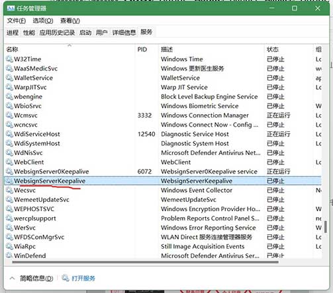Switch to the 详细信息 tab

tap(124, 33)
